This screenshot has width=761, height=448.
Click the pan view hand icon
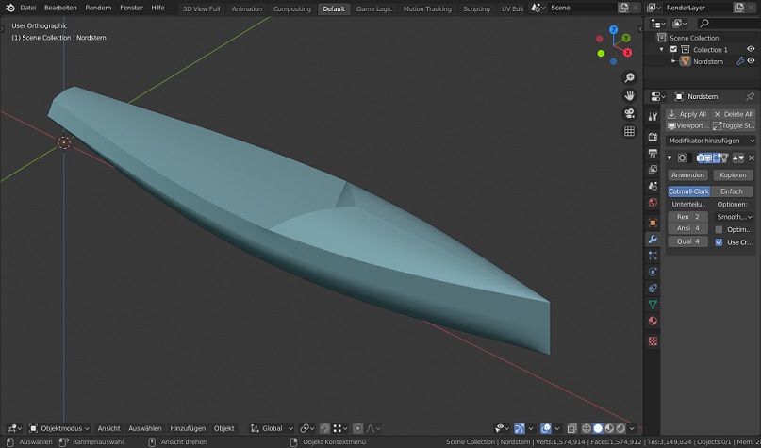(630, 95)
